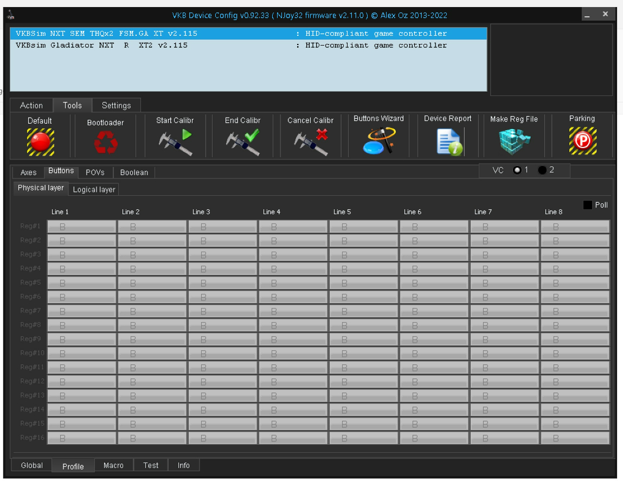Open the POVs tab
The width and height of the screenshot is (623, 488).
95,172
